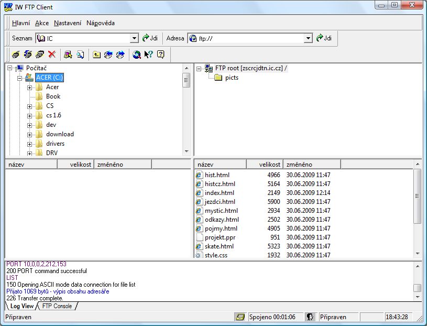Select the projekt.ppr blank file icon
This screenshot has height=326, width=427.
coord(200,237)
